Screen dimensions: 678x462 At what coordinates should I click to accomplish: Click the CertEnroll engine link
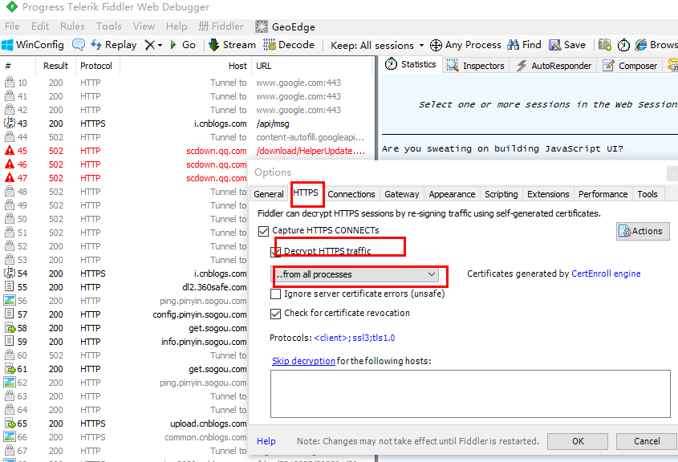tap(606, 274)
